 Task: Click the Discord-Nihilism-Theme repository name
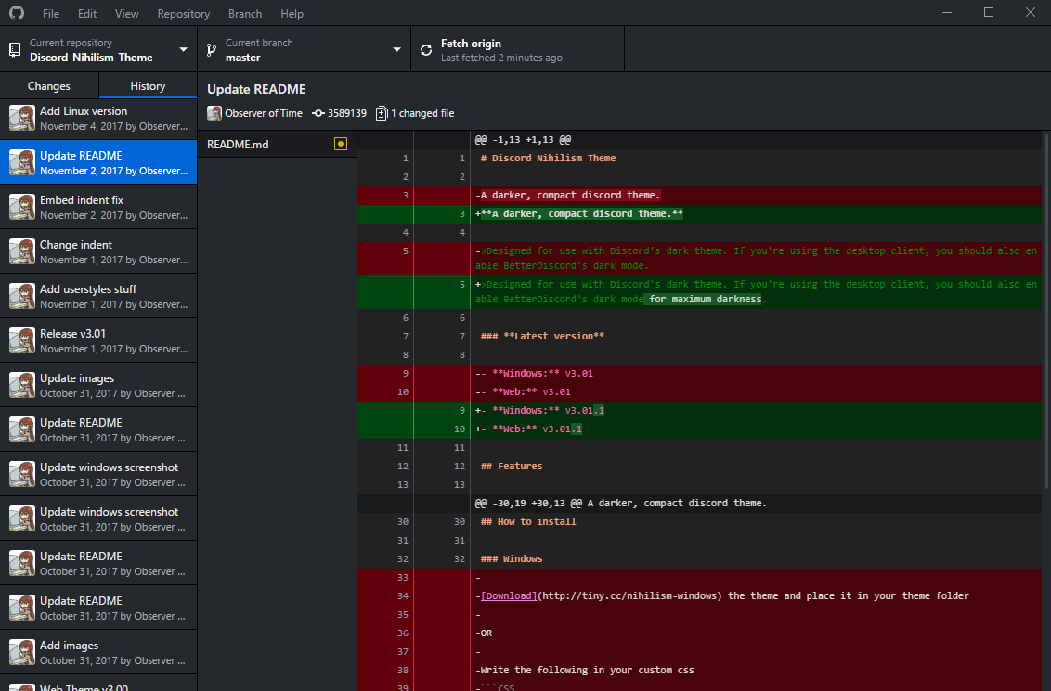(x=91, y=58)
